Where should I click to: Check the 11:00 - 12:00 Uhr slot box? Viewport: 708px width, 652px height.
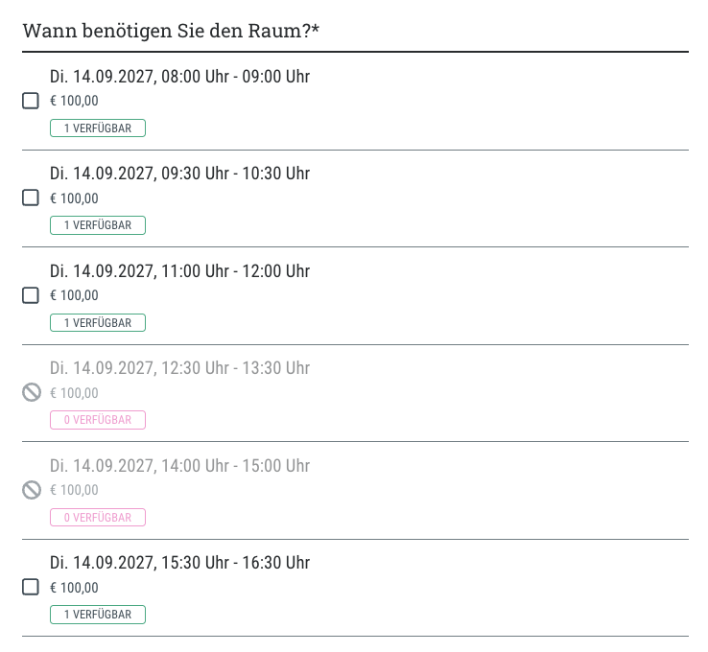31,295
